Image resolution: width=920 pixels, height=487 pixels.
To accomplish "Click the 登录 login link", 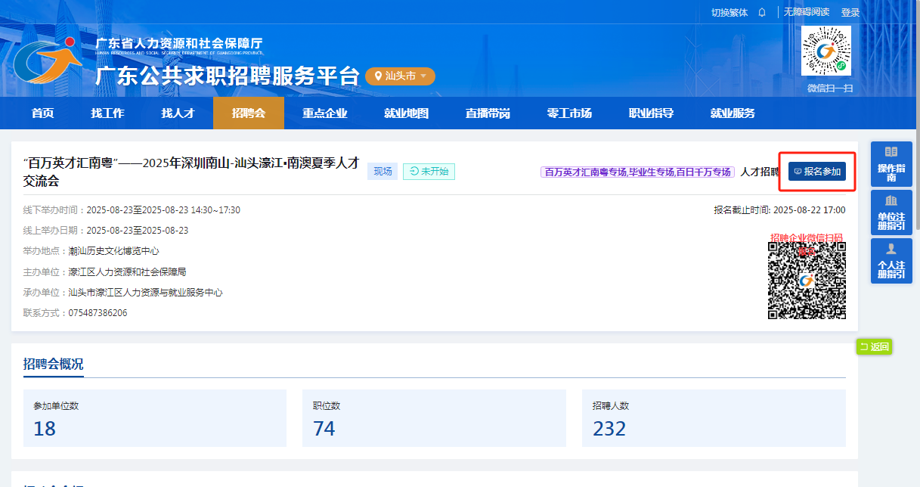I will [x=850, y=12].
